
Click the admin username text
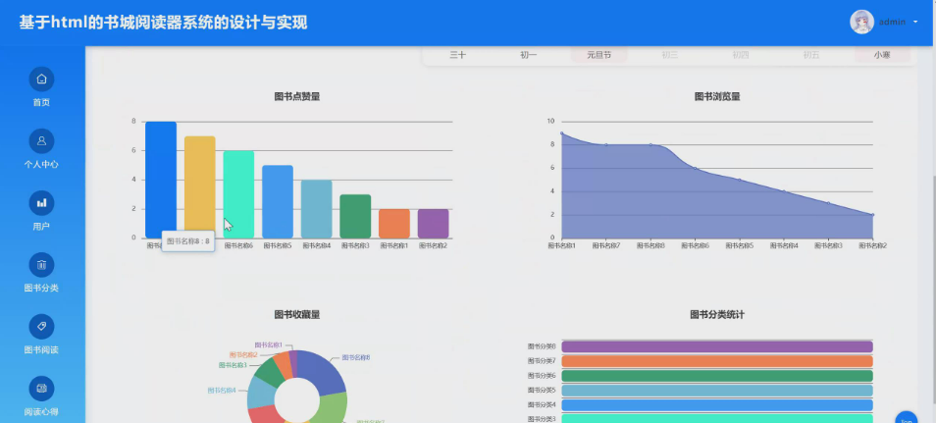pos(893,23)
